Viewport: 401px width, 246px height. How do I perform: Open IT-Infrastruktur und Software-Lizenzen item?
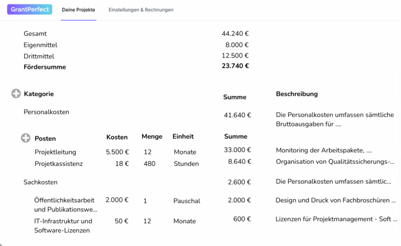[63, 225]
